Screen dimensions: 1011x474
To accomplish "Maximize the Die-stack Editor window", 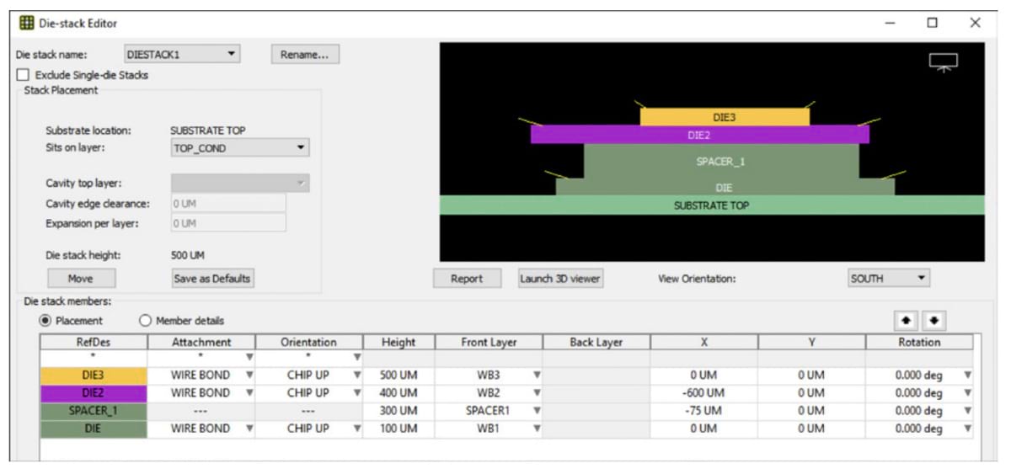I will click(x=933, y=24).
